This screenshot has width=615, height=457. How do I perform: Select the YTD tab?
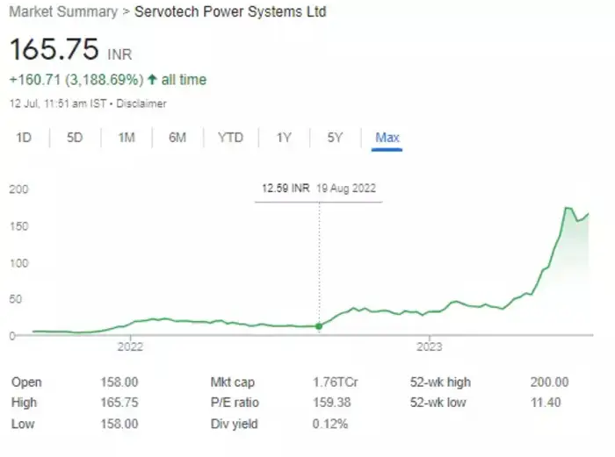click(230, 138)
